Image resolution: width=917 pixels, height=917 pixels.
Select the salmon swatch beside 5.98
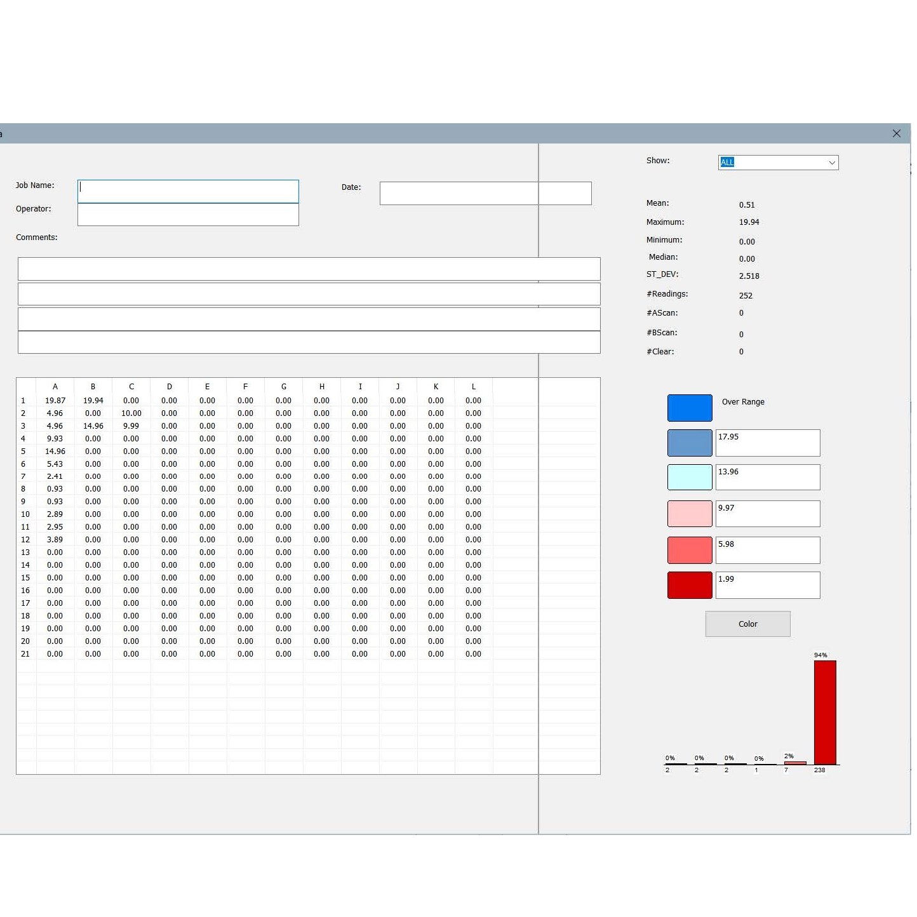[690, 550]
